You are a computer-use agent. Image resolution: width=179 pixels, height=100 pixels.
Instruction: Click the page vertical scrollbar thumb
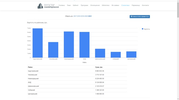(178, 10)
